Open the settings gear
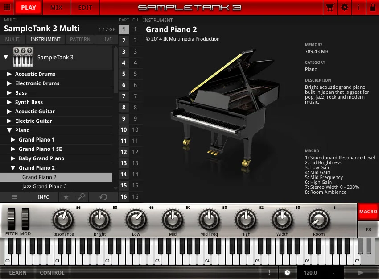The width and height of the screenshot is (379, 279). [344, 7]
